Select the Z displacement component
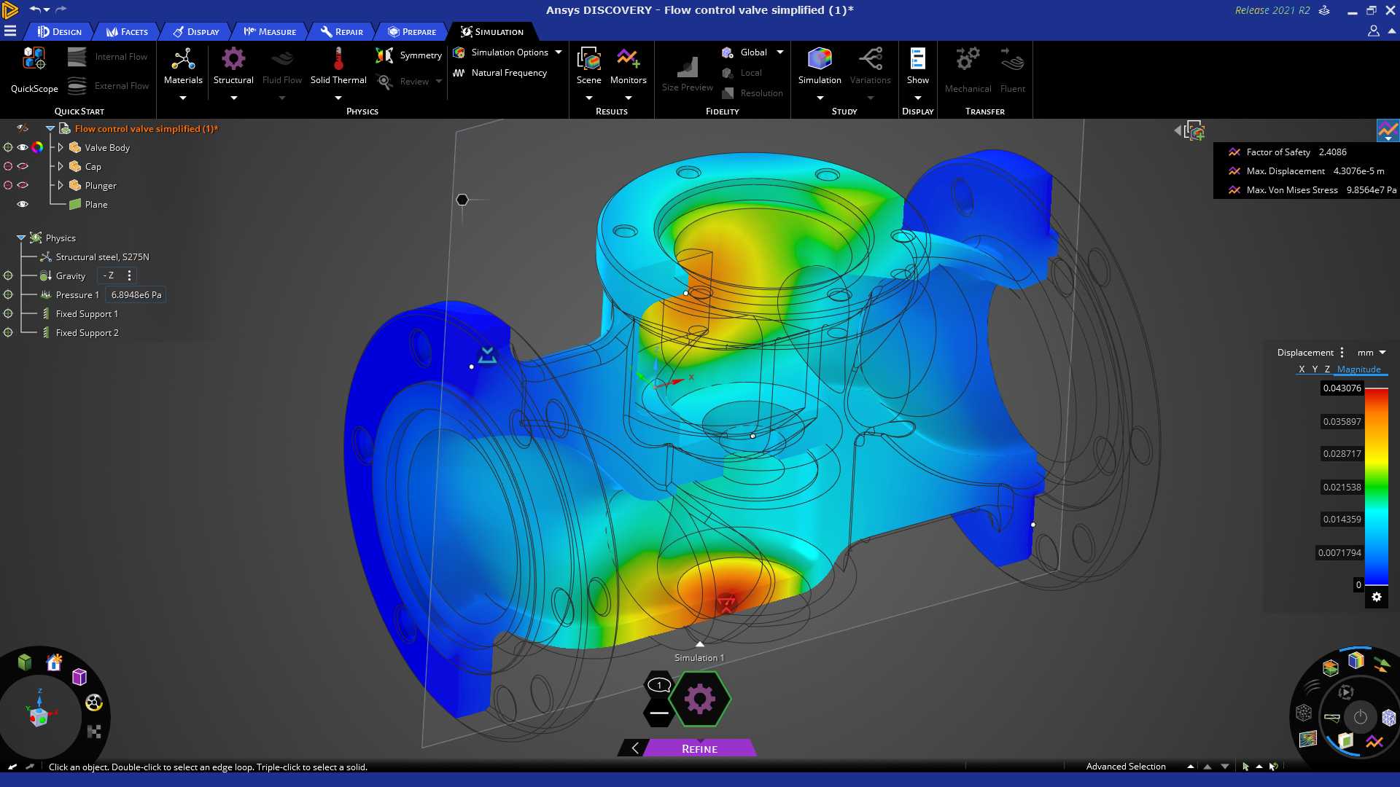This screenshot has width=1400, height=787. click(x=1327, y=369)
